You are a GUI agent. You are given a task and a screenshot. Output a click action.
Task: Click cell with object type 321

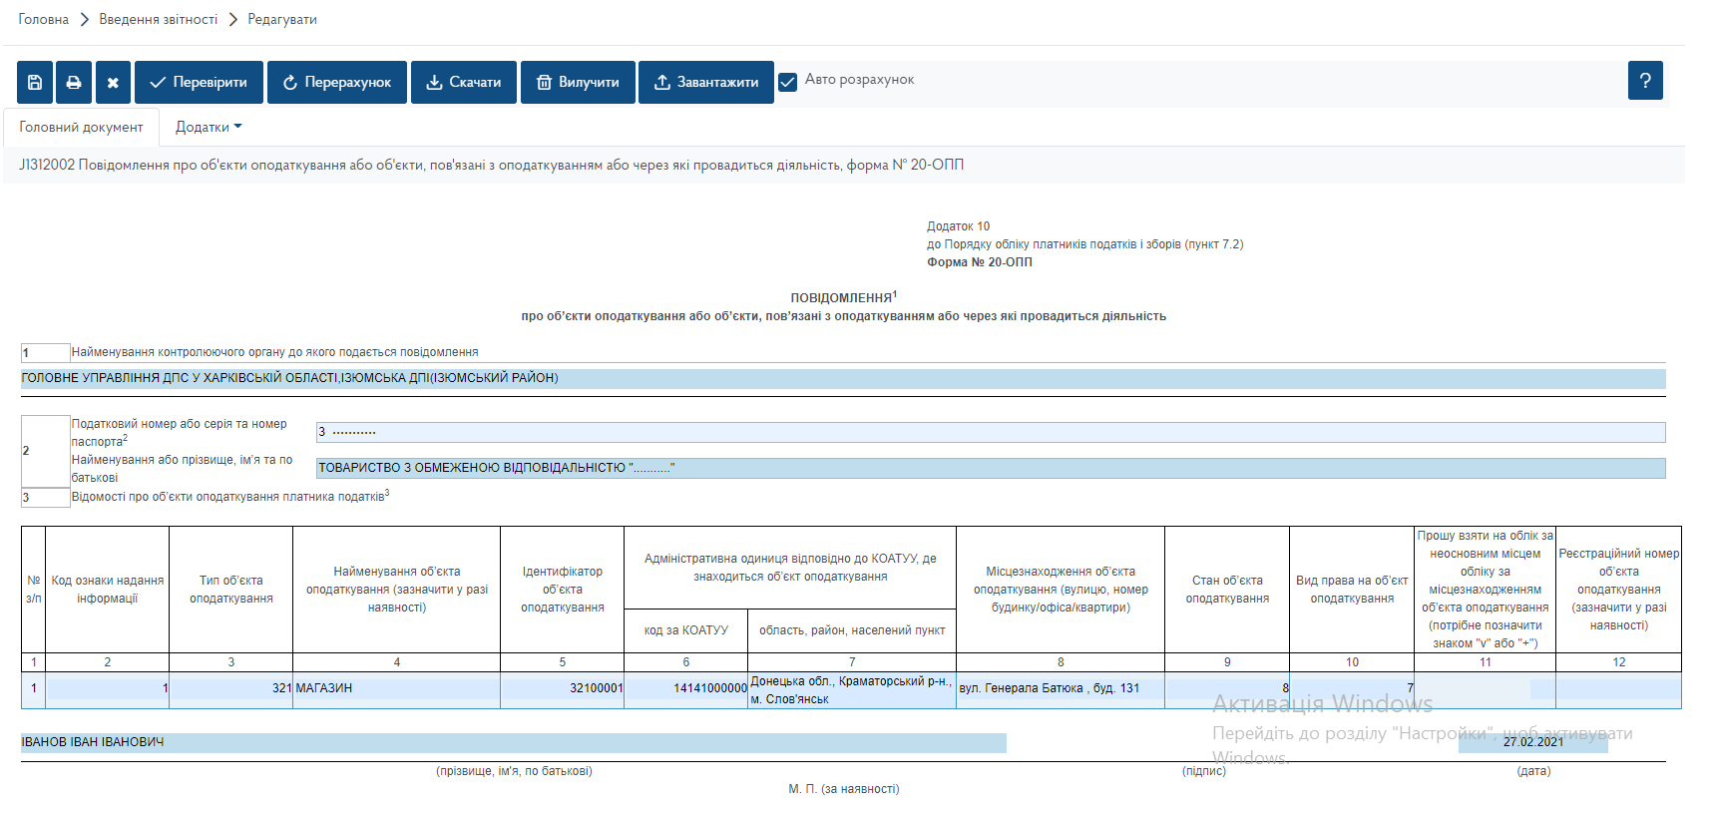point(231,689)
